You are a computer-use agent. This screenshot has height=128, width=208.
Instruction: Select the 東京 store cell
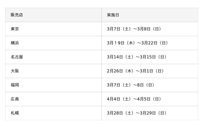[15, 29]
